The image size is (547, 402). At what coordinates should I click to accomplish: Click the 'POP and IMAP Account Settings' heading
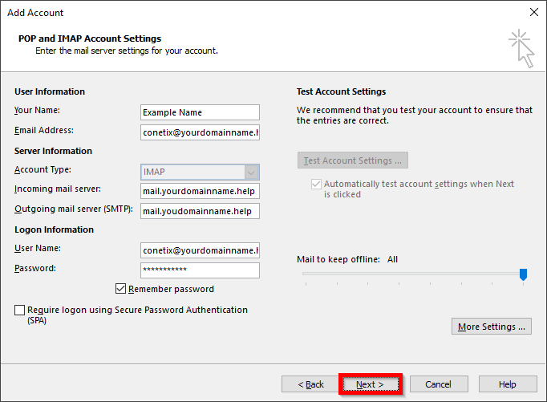[90, 39]
